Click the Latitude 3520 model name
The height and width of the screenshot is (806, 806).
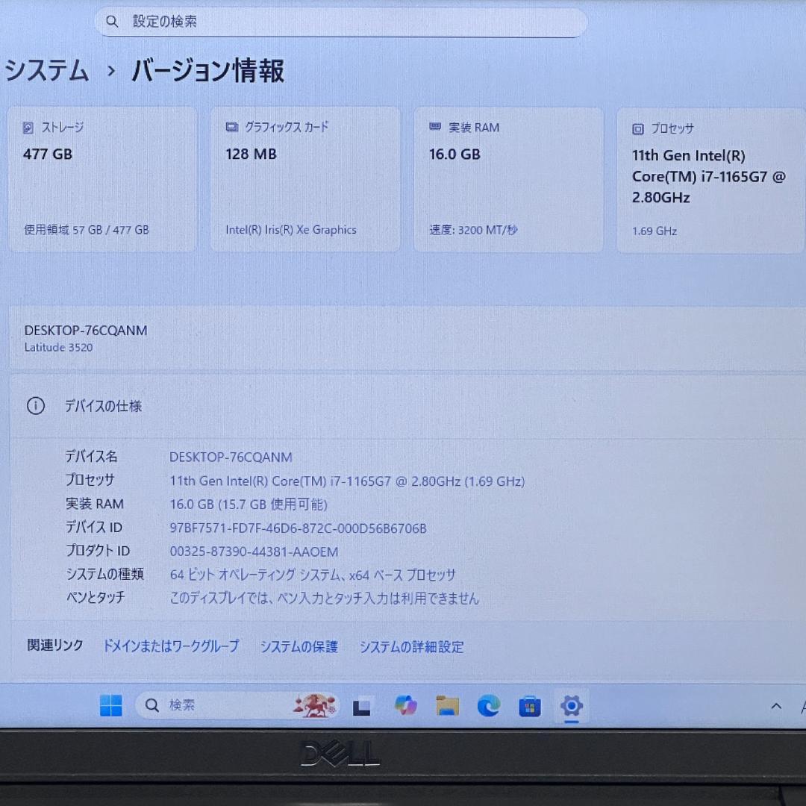click(x=59, y=348)
